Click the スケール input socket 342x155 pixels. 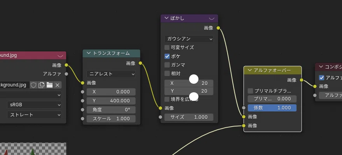click(82, 119)
